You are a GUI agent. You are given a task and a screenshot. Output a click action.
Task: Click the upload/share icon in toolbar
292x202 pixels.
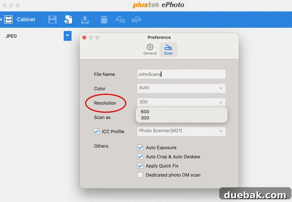tap(85, 20)
